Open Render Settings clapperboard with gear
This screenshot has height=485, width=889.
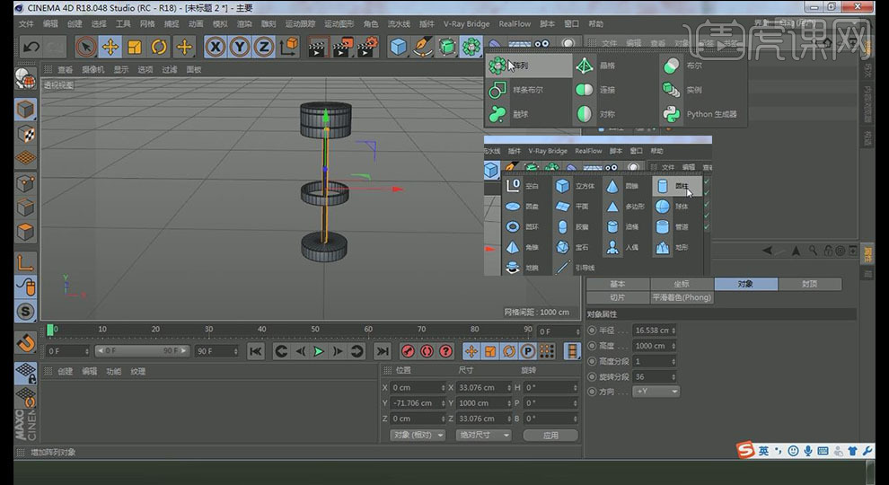click(368, 48)
